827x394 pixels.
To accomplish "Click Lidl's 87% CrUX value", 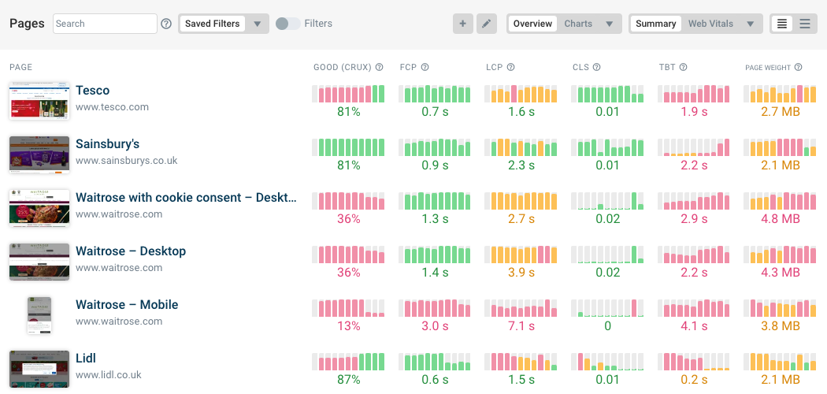I will tap(348, 380).
